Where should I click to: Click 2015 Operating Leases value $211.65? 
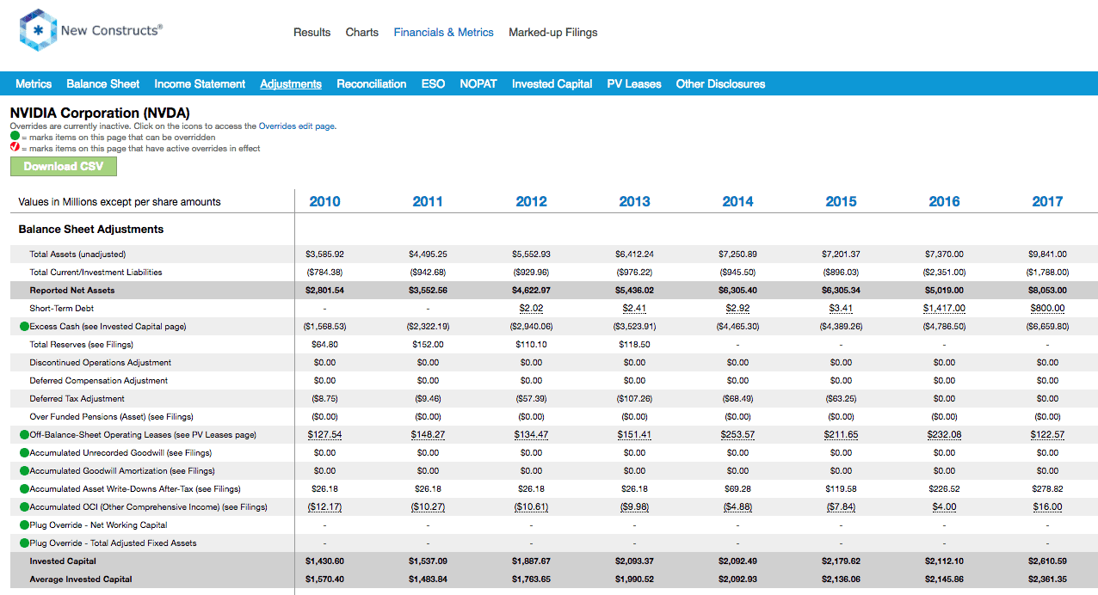841,435
